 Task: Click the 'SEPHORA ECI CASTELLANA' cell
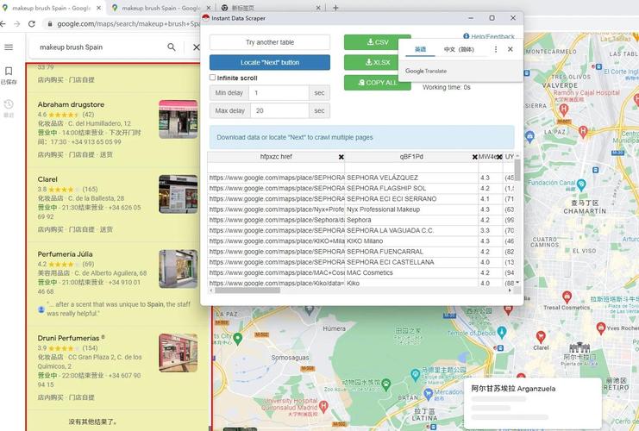[x=411, y=262]
